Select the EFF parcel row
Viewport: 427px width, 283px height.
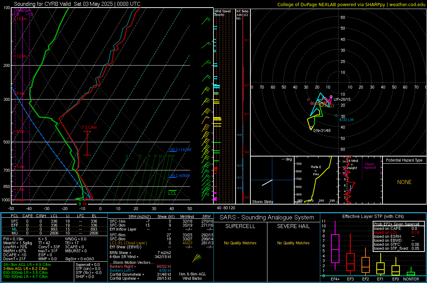55,225
